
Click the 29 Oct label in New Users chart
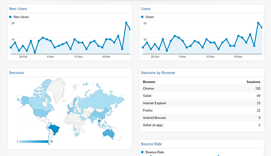coord(23,56)
